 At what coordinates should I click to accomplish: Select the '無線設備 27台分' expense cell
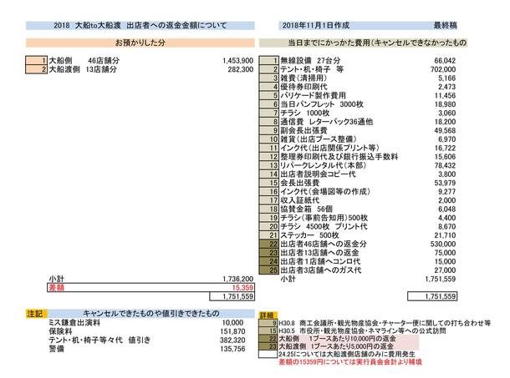pyautogui.click(x=310, y=61)
